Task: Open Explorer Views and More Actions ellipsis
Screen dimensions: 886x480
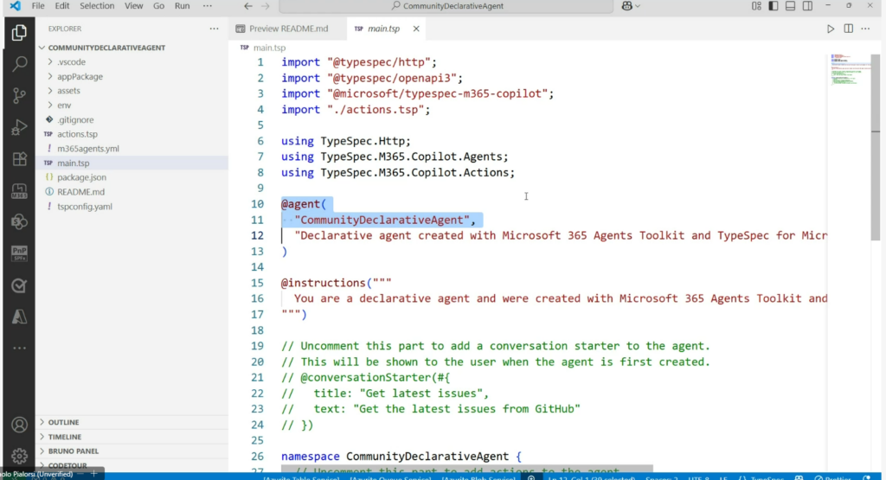Action: [x=215, y=29]
